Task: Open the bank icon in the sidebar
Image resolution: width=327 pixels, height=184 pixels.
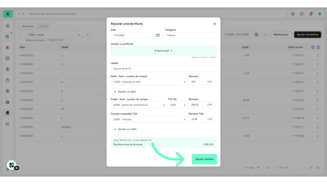Action: point(7,102)
